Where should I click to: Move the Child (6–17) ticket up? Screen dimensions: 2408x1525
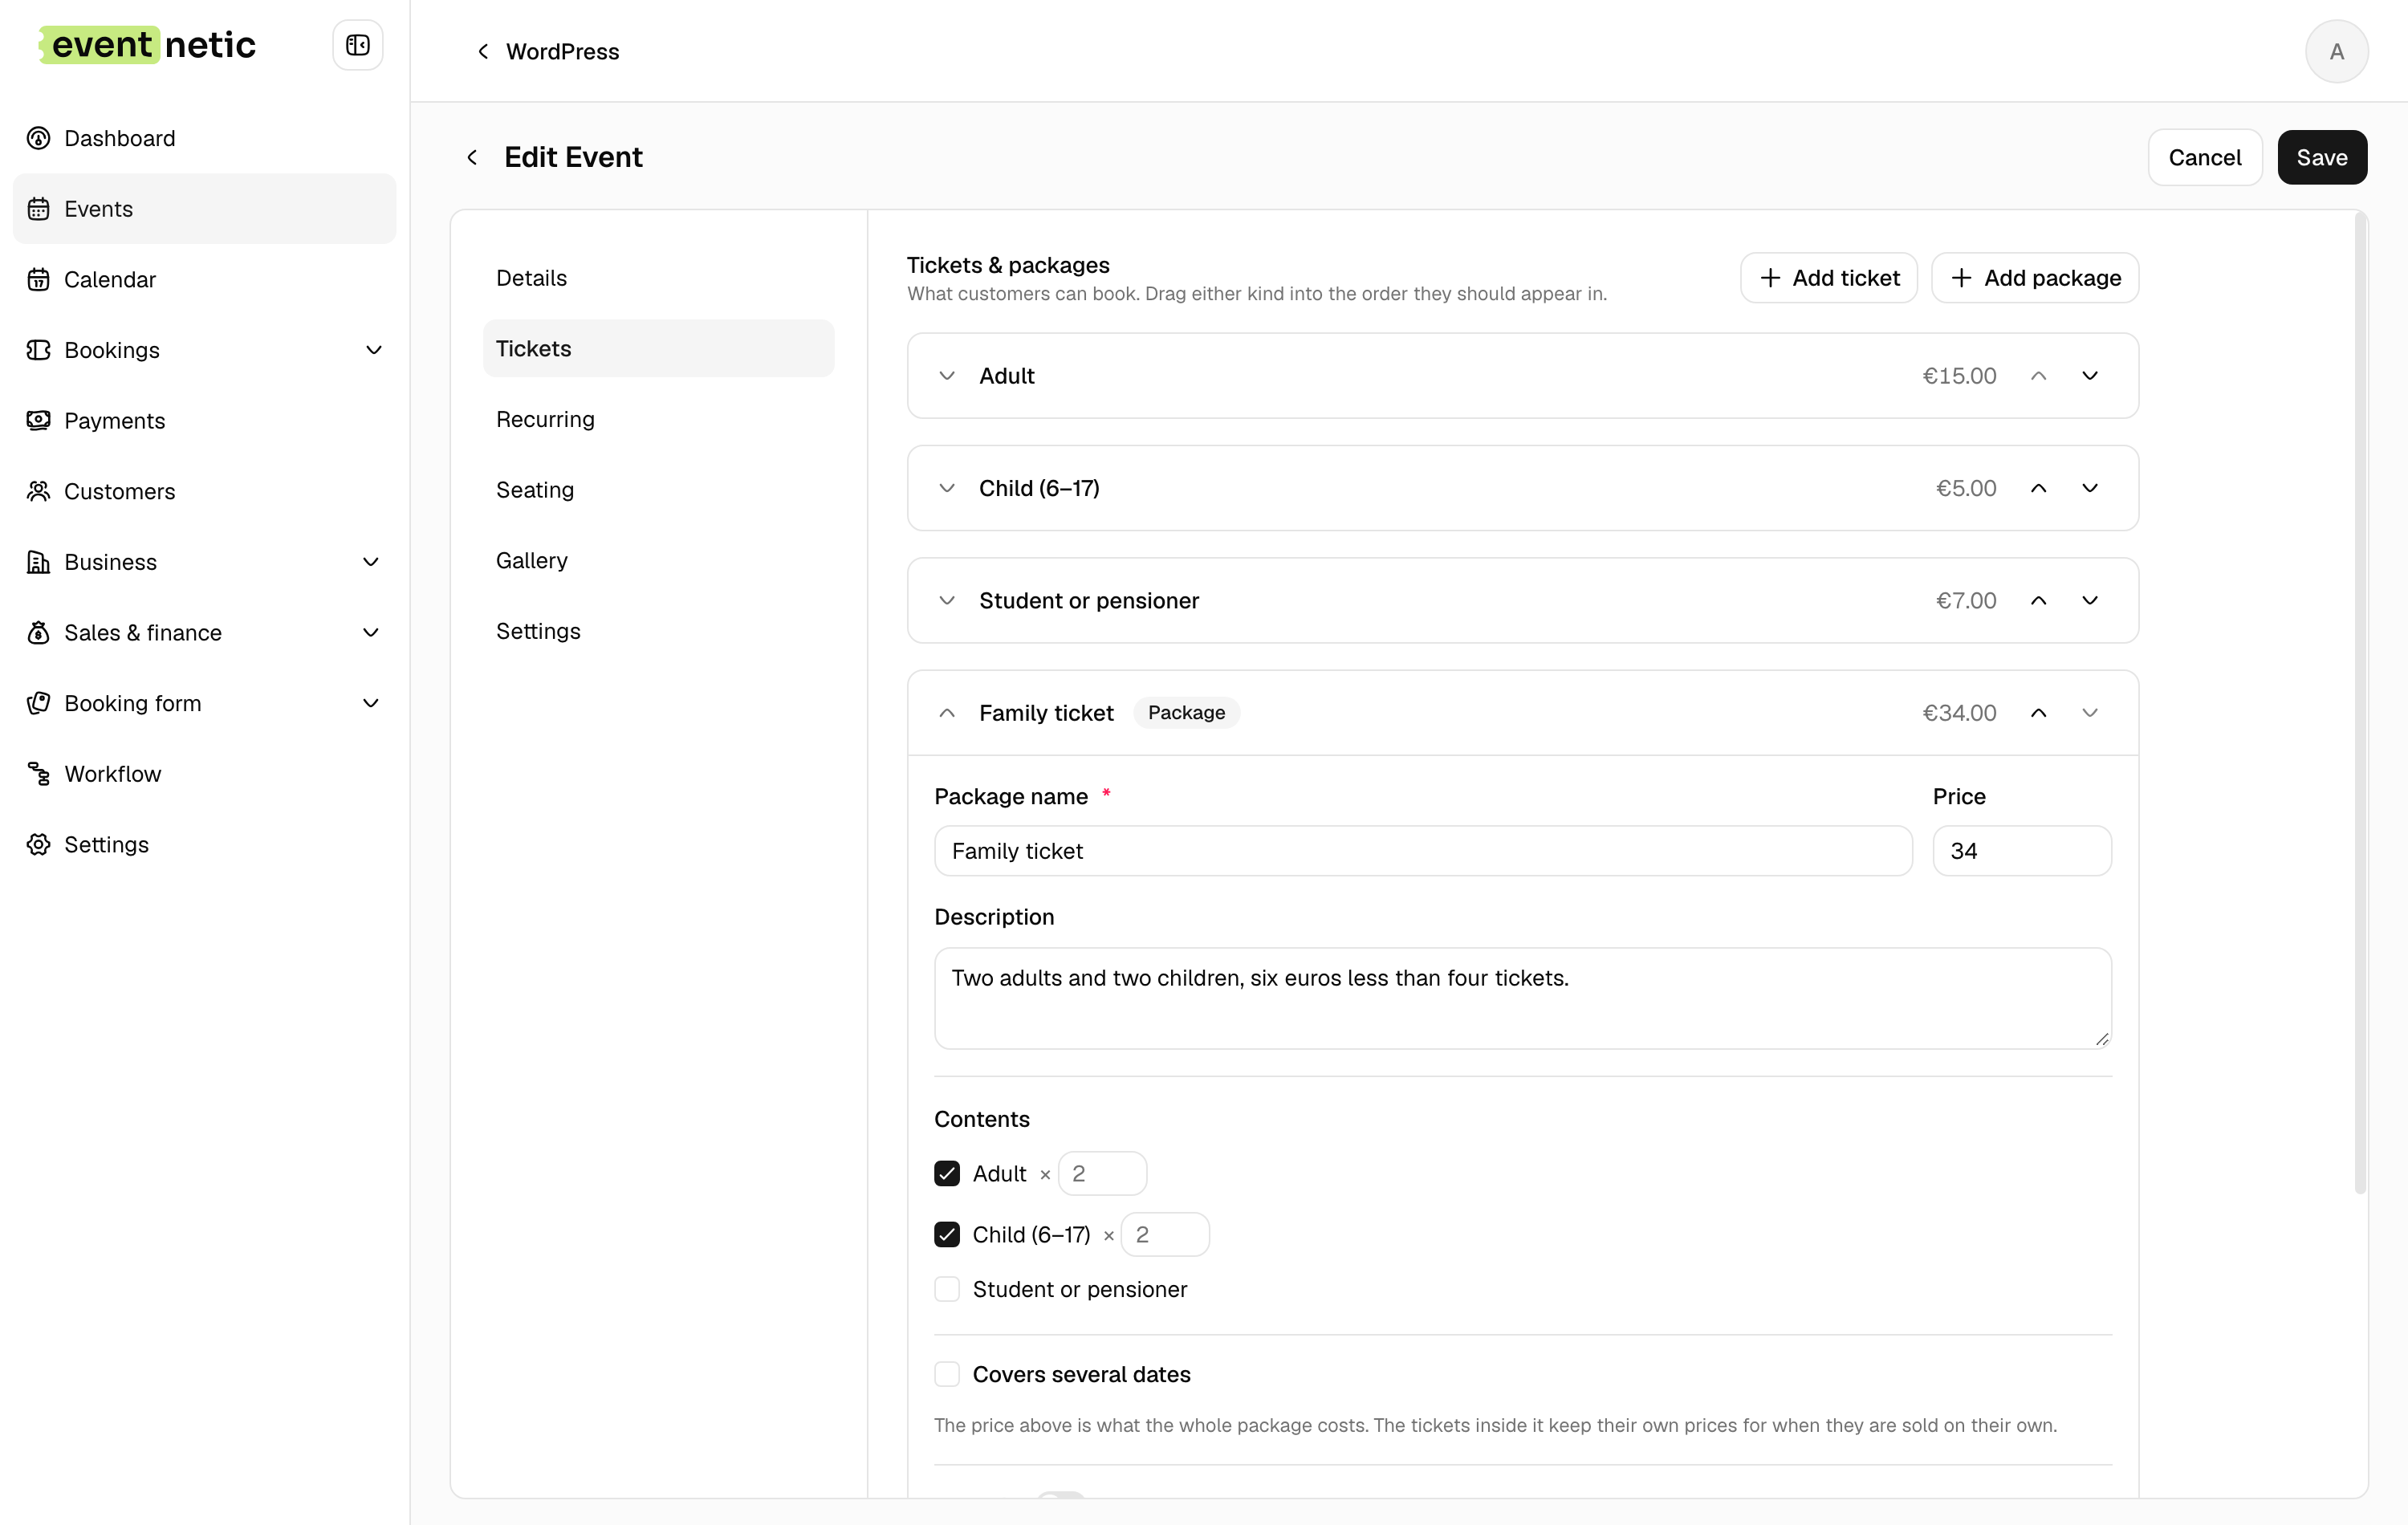2038,488
